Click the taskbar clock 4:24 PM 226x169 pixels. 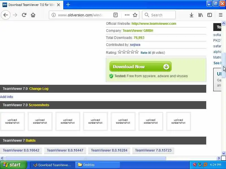click(215, 165)
